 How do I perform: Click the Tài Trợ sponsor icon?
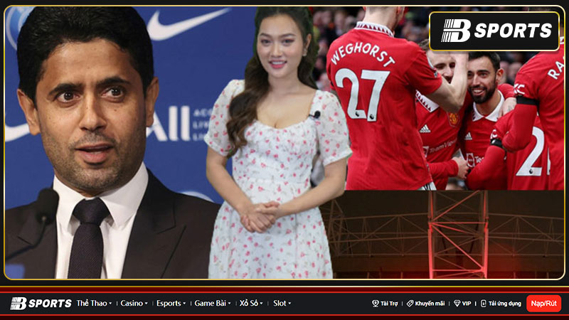click(376, 304)
